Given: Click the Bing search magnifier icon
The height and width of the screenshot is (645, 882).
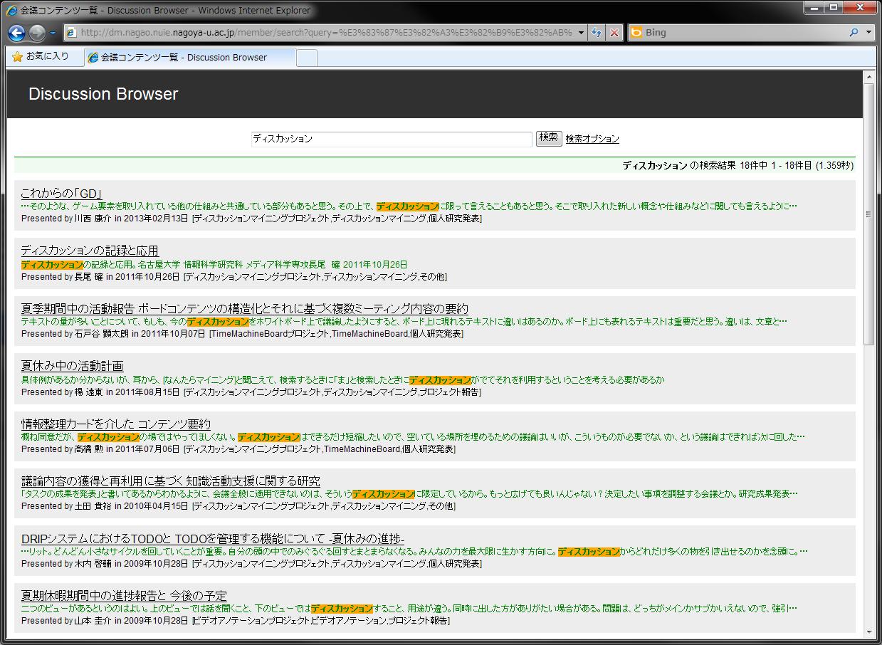Looking at the screenshot, I should [x=854, y=33].
